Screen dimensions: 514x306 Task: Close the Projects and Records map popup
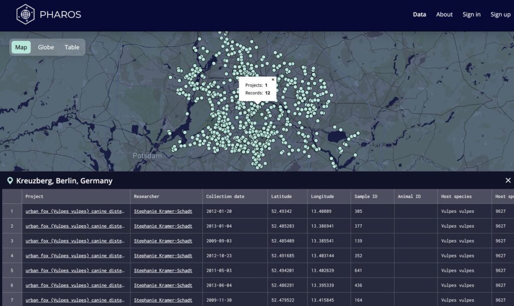(x=273, y=79)
